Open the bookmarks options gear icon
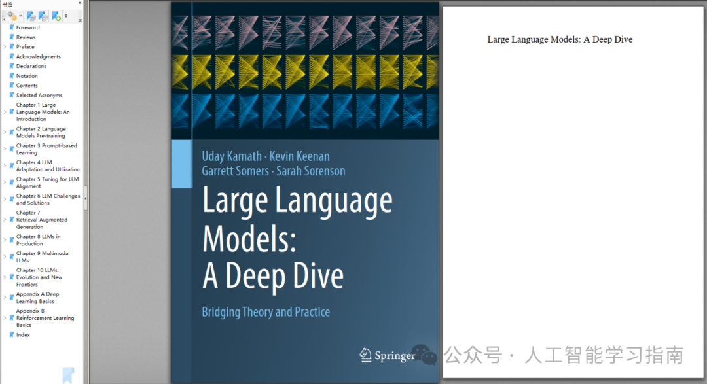 coord(12,16)
